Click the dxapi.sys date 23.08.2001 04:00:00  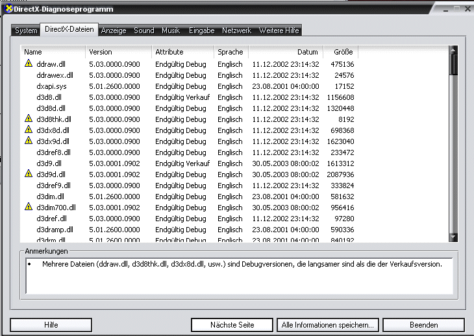285,86
